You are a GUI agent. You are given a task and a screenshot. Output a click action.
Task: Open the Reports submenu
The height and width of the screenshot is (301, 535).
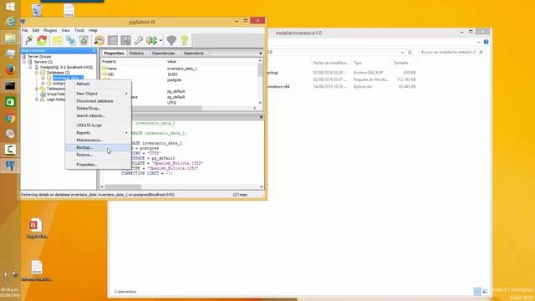pyautogui.click(x=99, y=133)
